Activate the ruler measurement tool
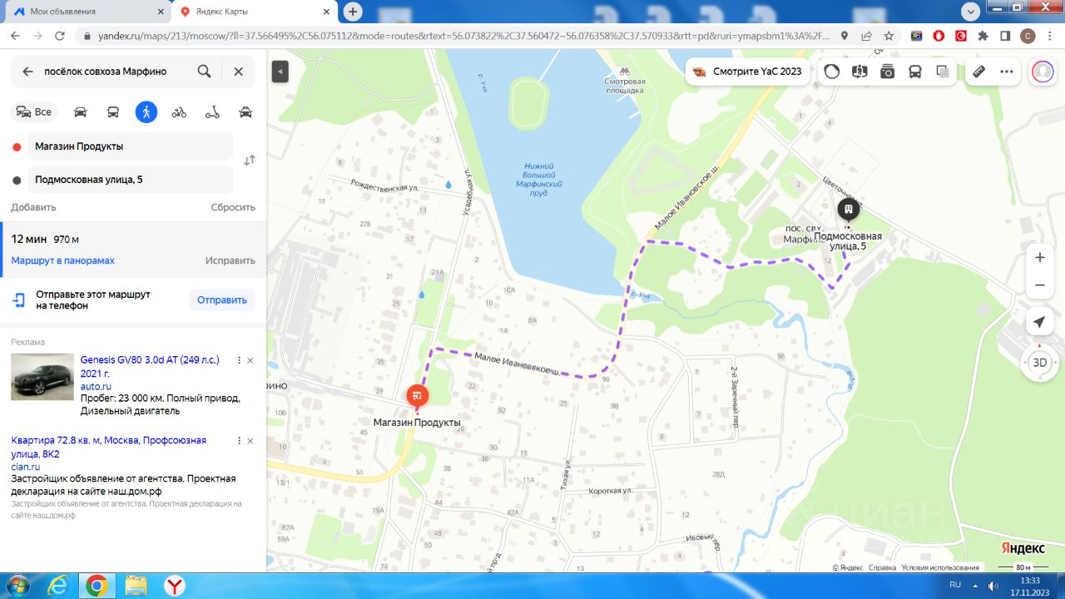 [x=979, y=72]
